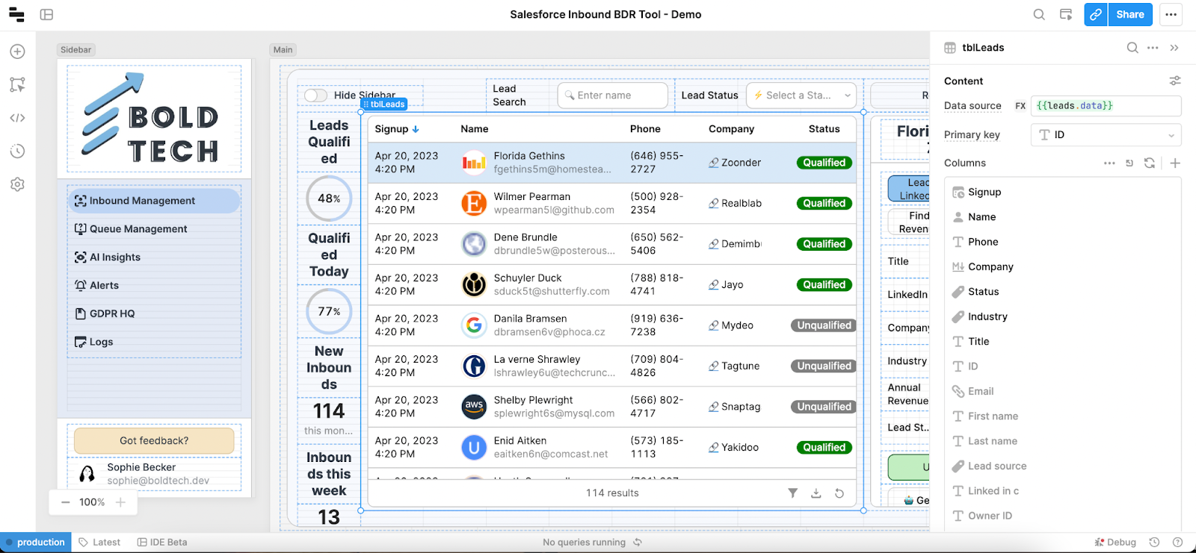Search within the tblLeads inspector

1132,48
